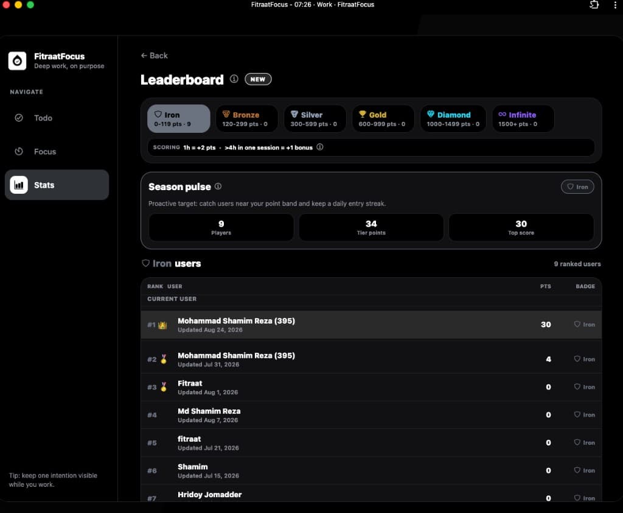Click the 30 points value in rank #1
Viewport: 623px width, 513px height.
(546, 324)
